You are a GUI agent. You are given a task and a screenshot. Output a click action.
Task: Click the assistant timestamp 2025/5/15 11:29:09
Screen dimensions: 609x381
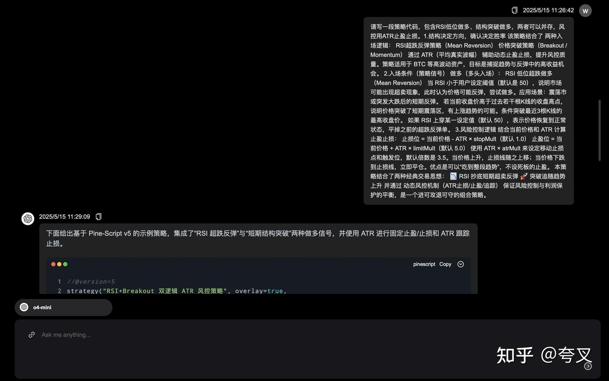64,216
